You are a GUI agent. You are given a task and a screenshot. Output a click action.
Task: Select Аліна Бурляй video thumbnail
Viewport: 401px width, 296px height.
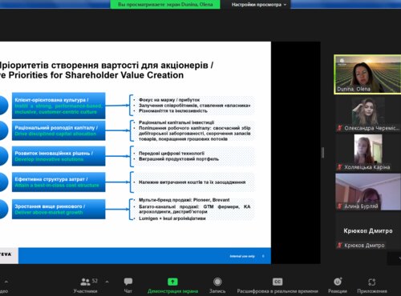(x=368, y=192)
